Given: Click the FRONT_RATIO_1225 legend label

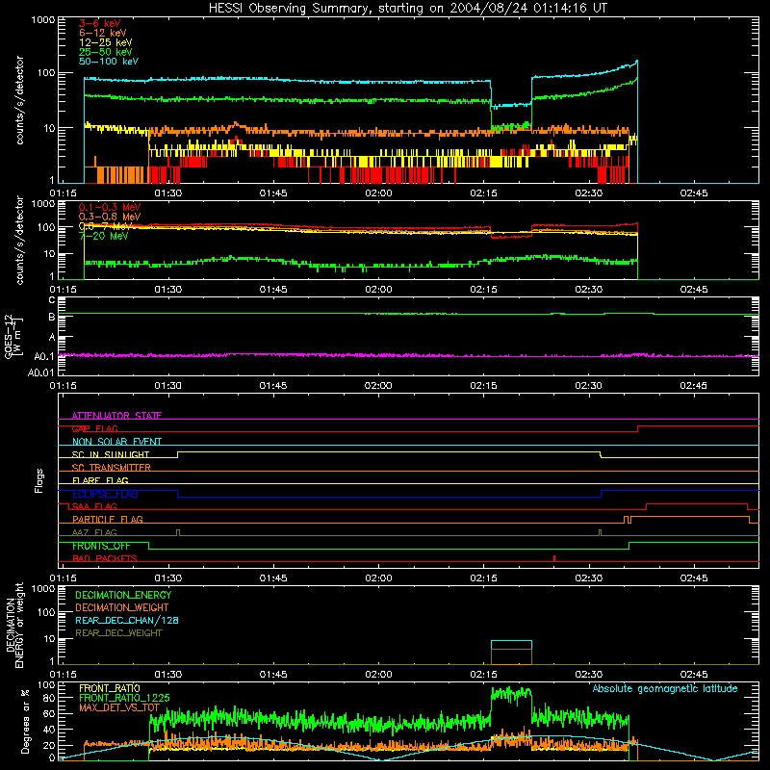Looking at the screenshot, I should 124,699.
